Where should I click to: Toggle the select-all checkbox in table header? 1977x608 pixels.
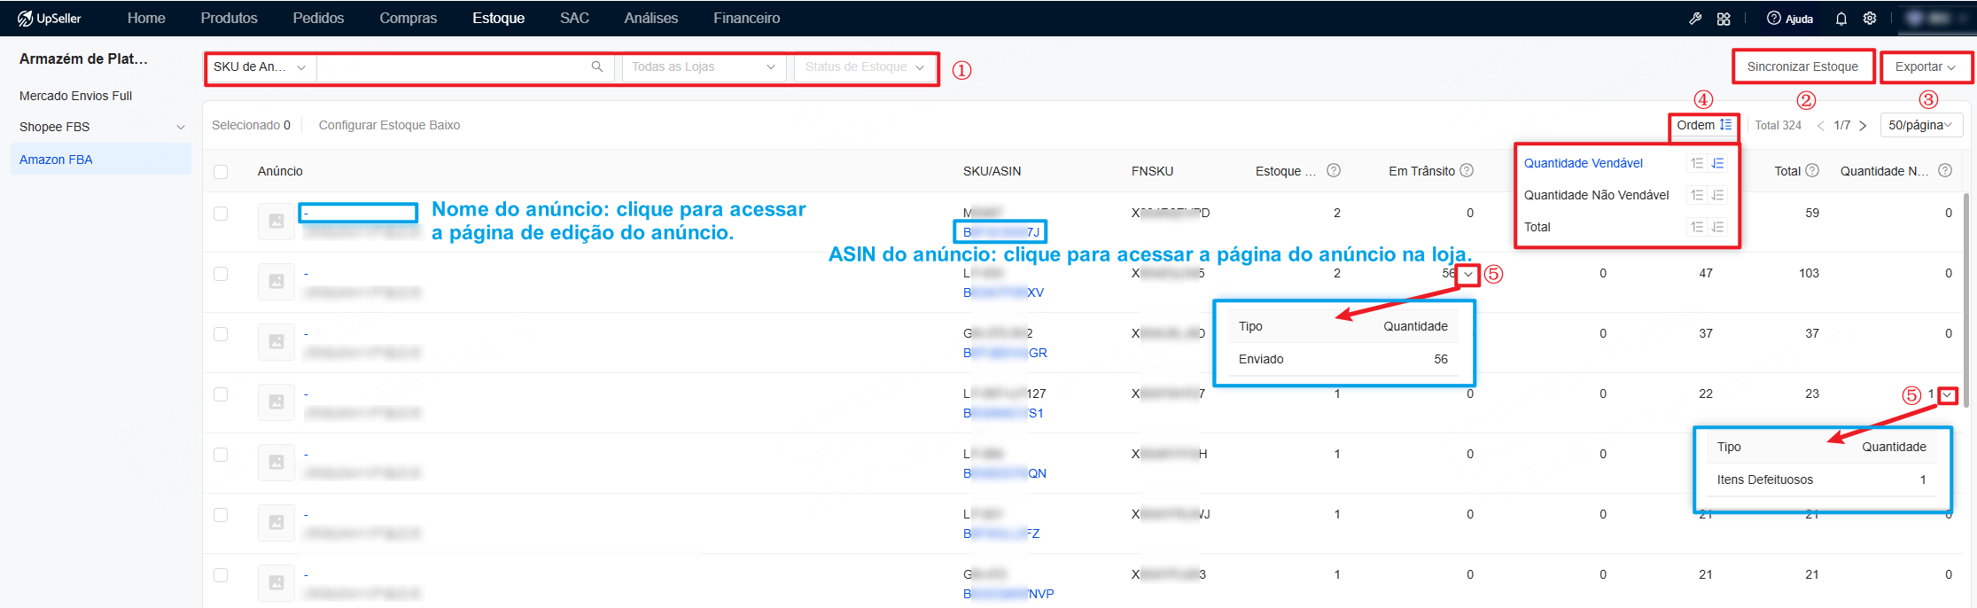click(x=221, y=171)
